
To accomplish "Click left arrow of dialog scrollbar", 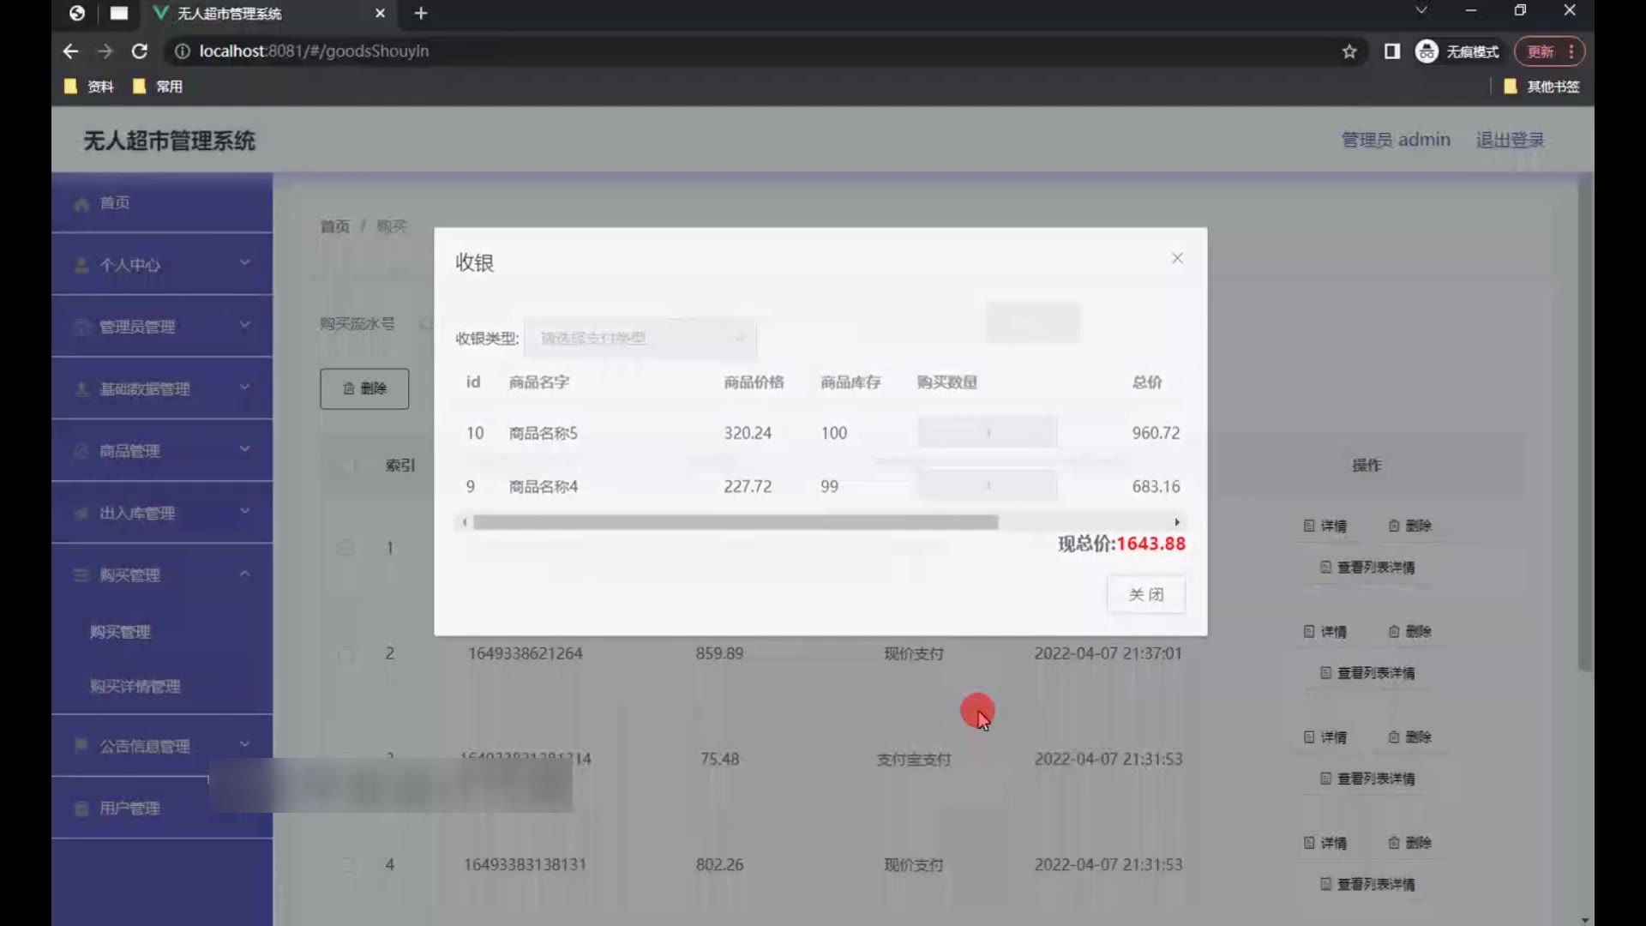I will coord(465,522).
